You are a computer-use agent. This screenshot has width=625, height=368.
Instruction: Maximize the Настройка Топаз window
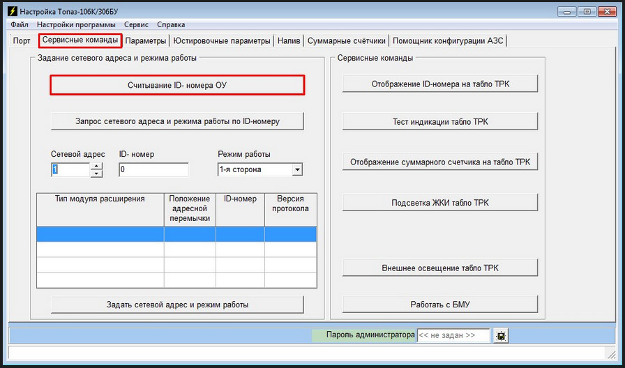click(x=587, y=12)
